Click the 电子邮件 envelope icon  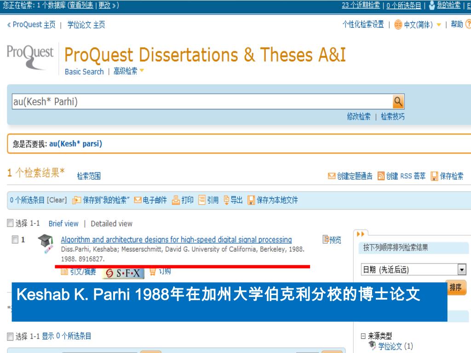tap(138, 200)
